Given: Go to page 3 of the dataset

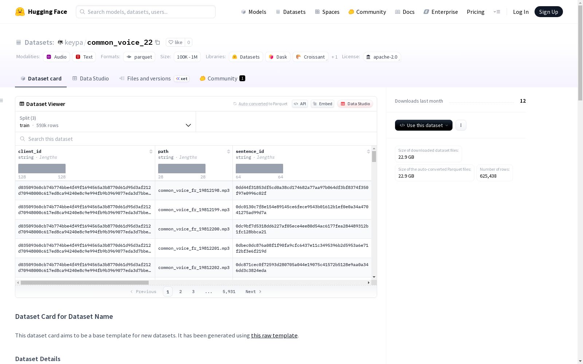Looking at the screenshot, I should click(193, 292).
